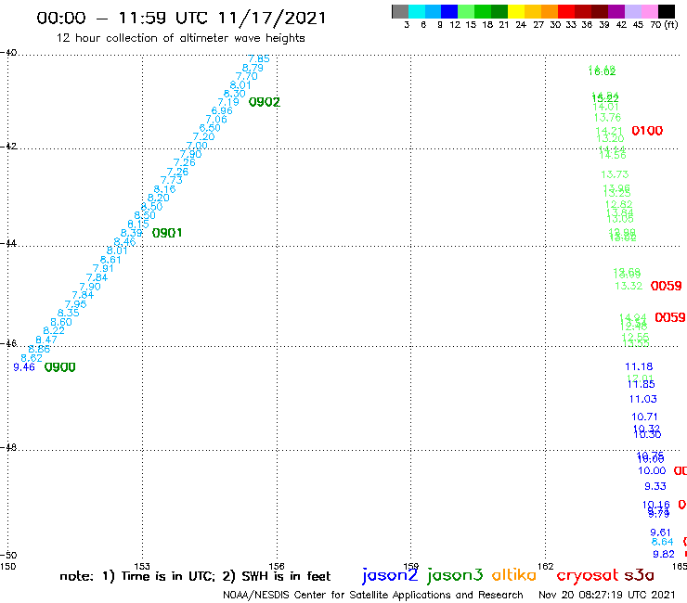Image resolution: width=687 pixels, height=603 pixels.
Task: Select the wave height reading 8.35
Action: [69, 314]
